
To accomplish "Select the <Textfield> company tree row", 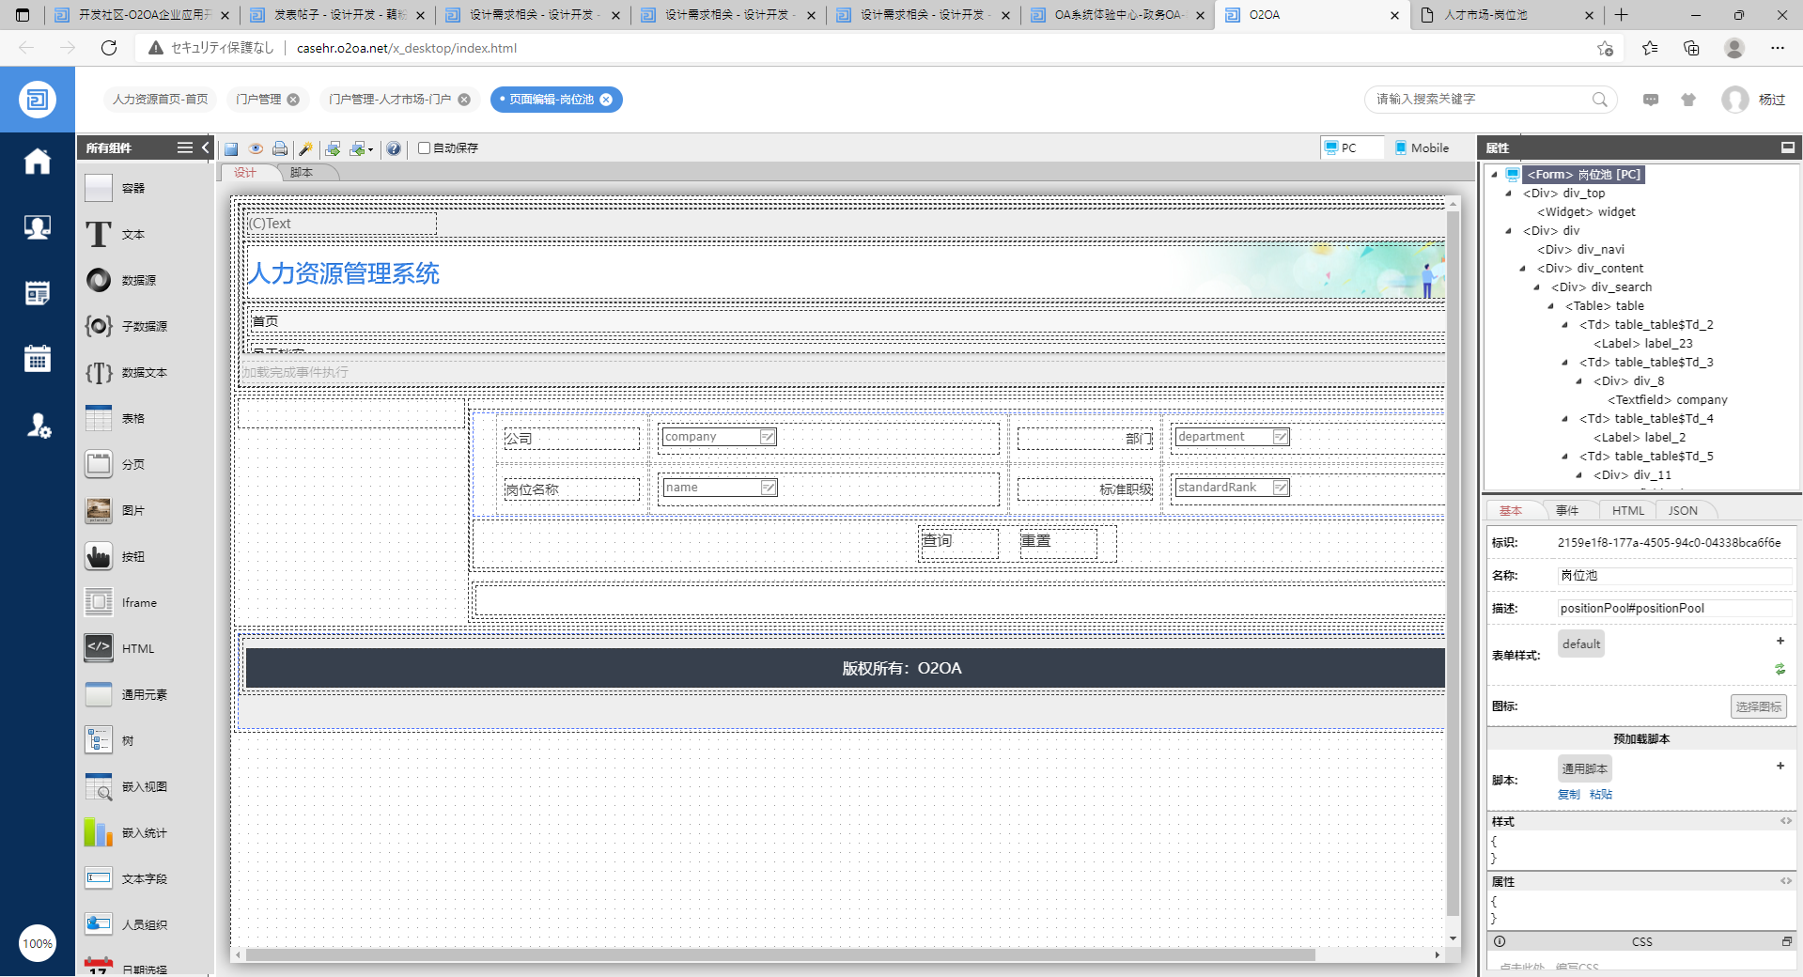I will coord(1668,400).
